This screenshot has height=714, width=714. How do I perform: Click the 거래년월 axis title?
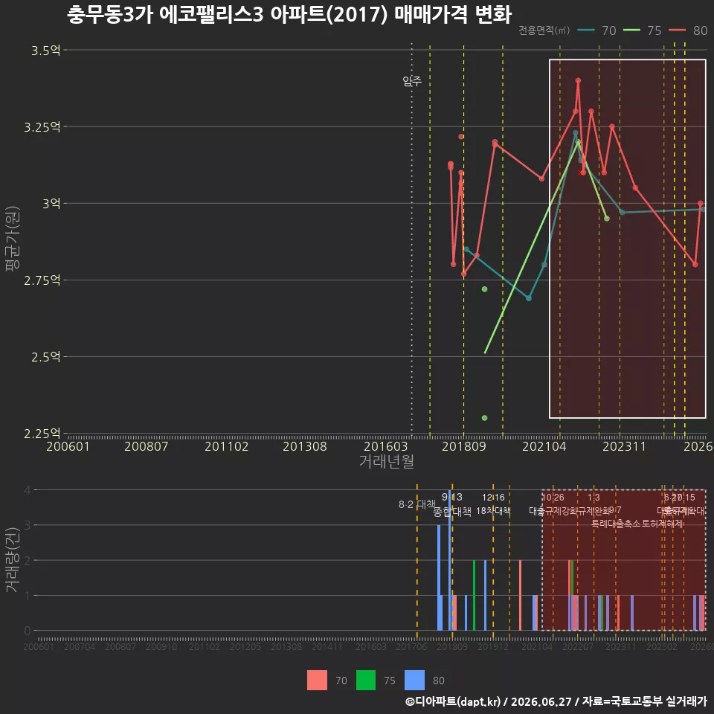[387, 461]
